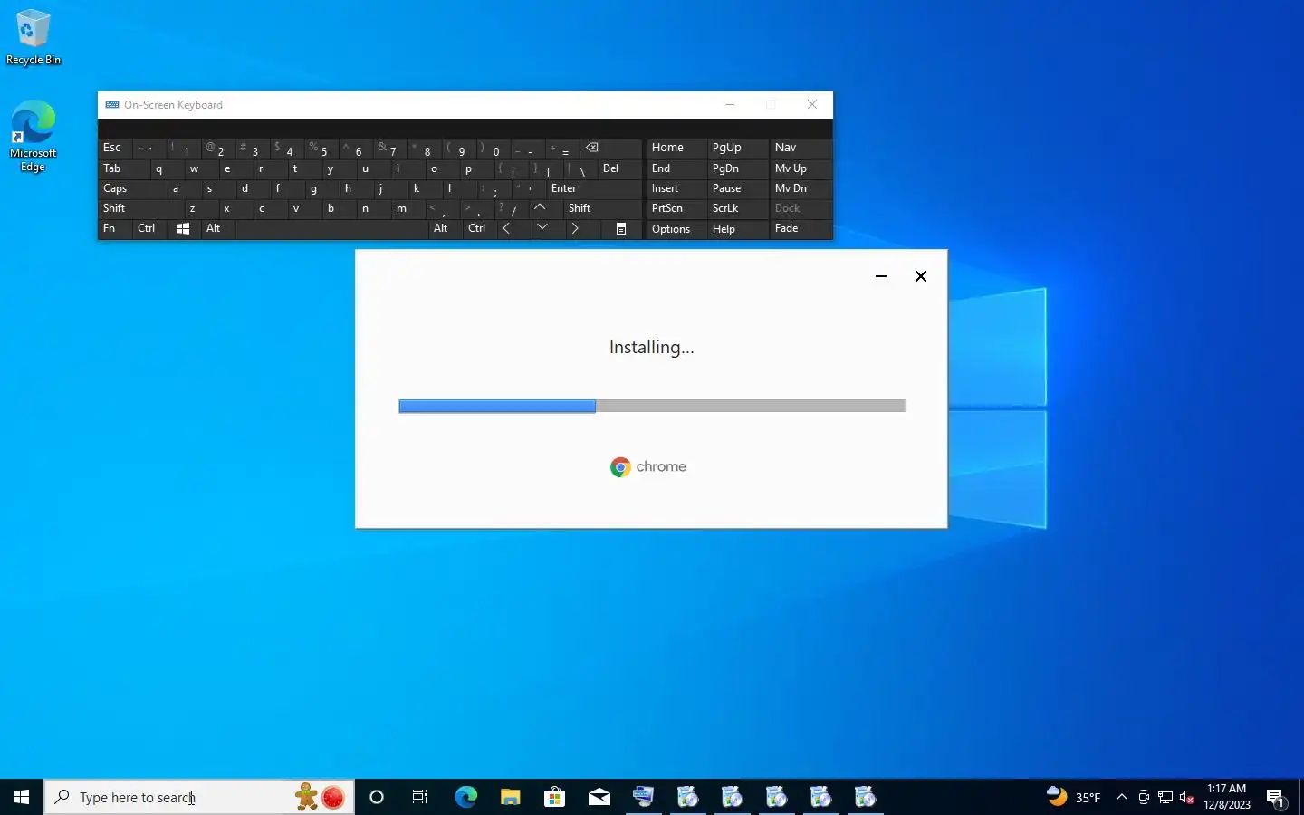Viewport: 1304px width, 815px height.
Task: Click the muted volume tray icon
Action: tap(1187, 797)
